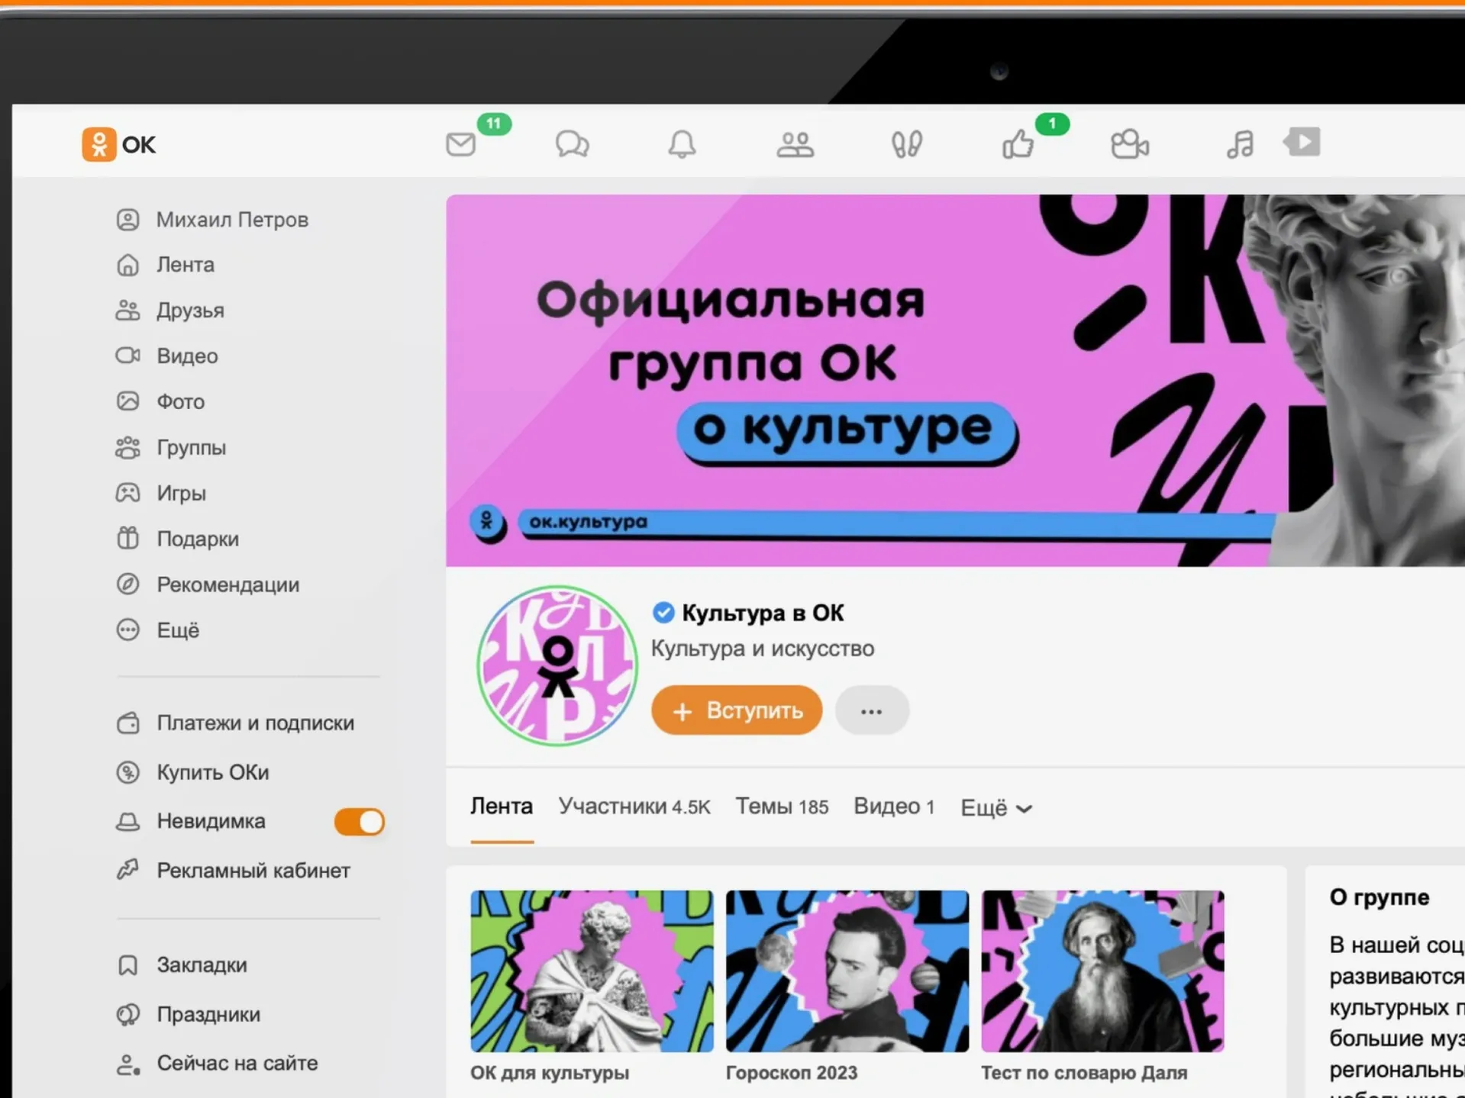Open the Гороскоп 2023 caption link

point(792,1073)
